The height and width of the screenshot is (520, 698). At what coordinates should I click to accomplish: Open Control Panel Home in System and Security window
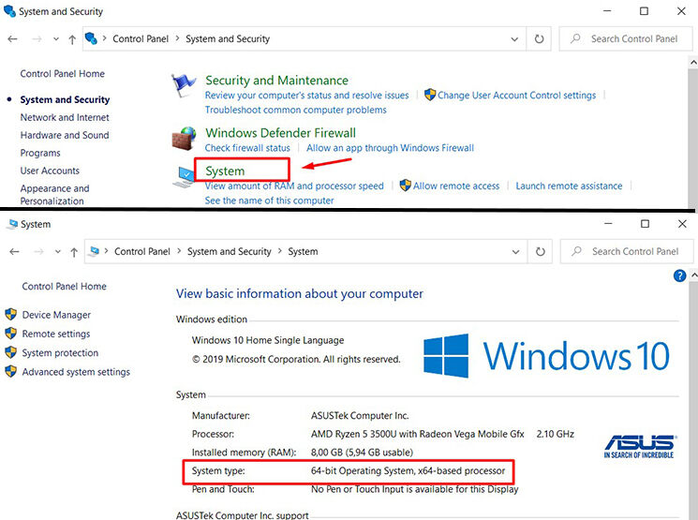coord(63,73)
